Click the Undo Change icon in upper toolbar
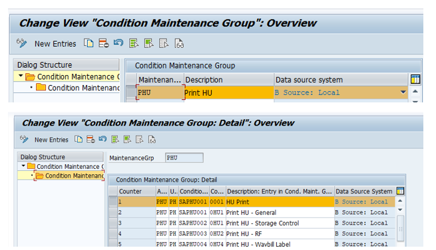Viewport: 436px width, 250px height. (118, 43)
